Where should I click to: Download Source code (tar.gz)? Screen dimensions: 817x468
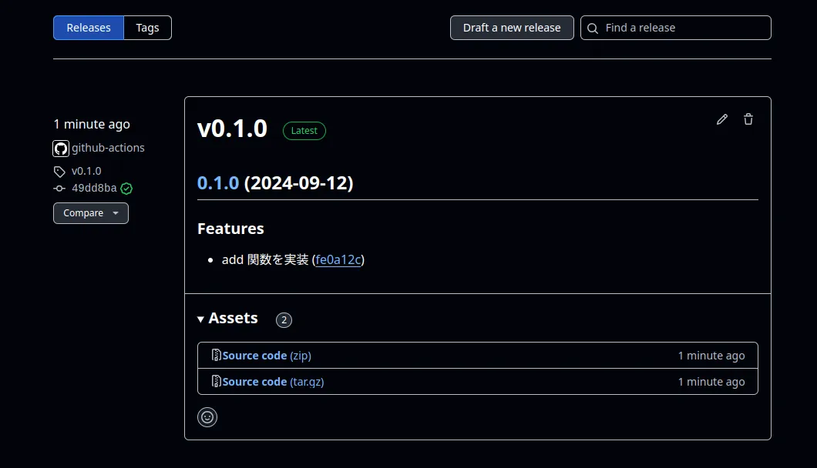click(x=273, y=382)
